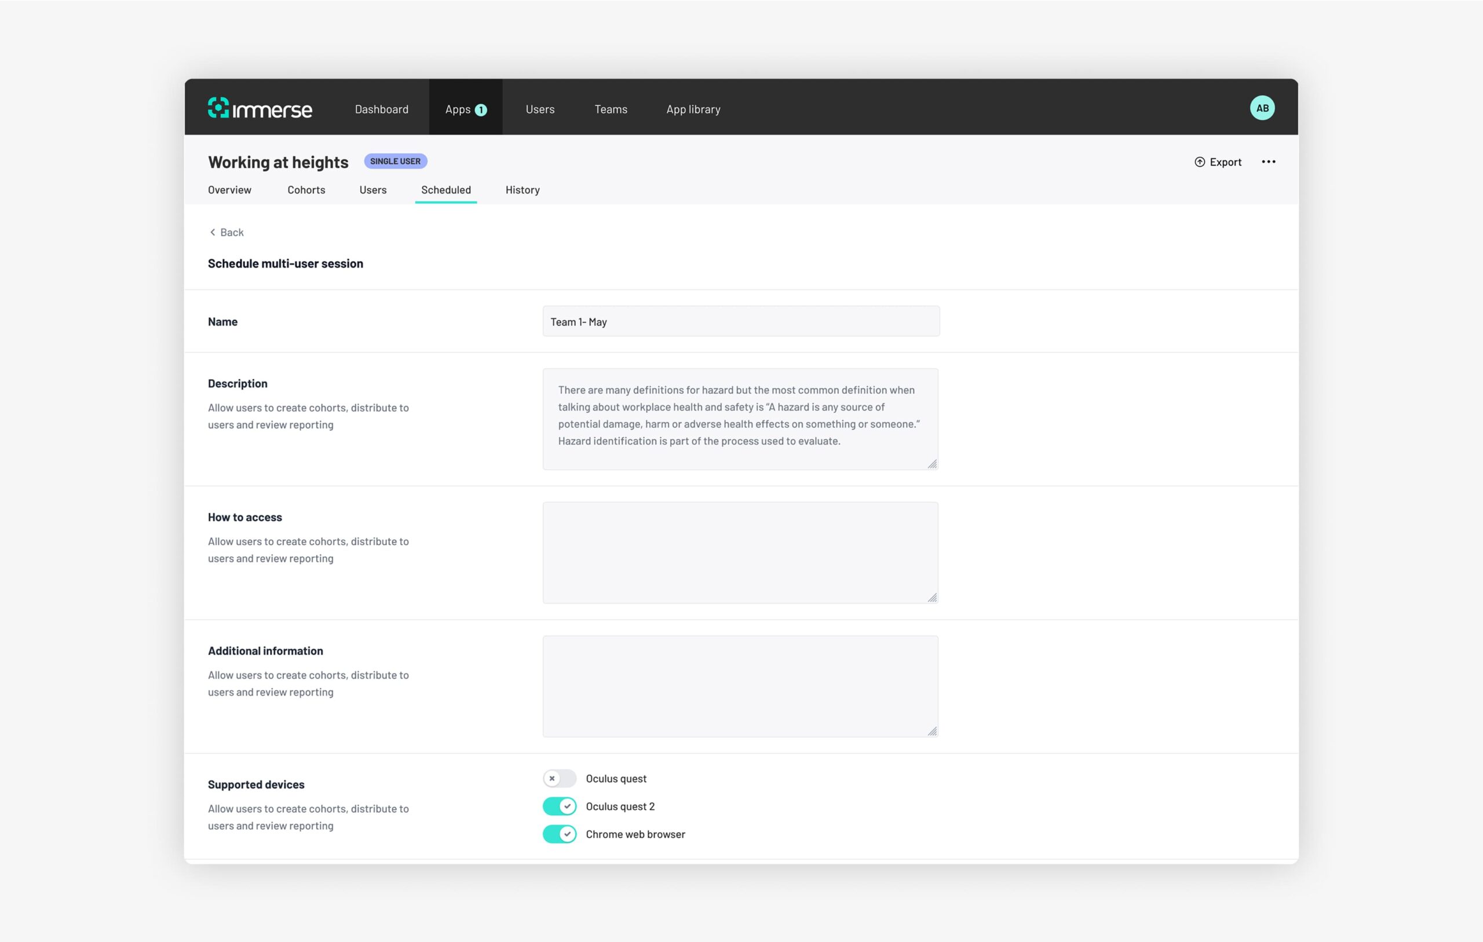The height and width of the screenshot is (942, 1483).
Task: Click the How to access text area
Action: point(740,553)
